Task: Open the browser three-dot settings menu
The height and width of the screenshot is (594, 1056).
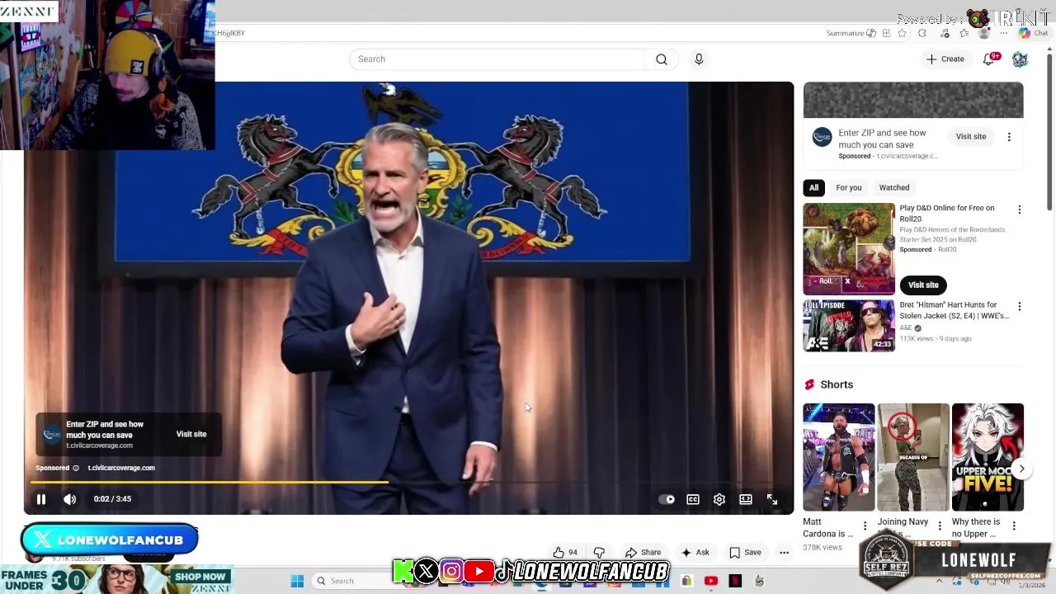Action: point(1004,33)
